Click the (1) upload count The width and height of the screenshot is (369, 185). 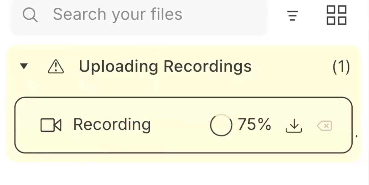341,67
